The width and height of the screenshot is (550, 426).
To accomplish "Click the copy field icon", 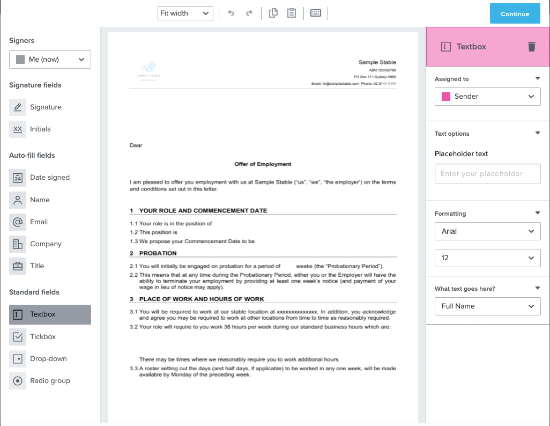I will [x=273, y=13].
